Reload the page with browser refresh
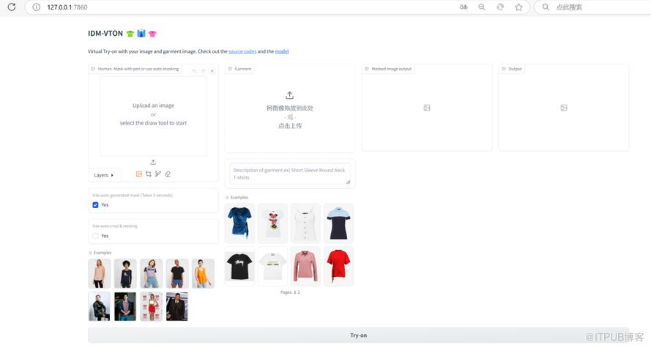Image resolution: width=651 pixels, height=348 pixels. click(12, 7)
